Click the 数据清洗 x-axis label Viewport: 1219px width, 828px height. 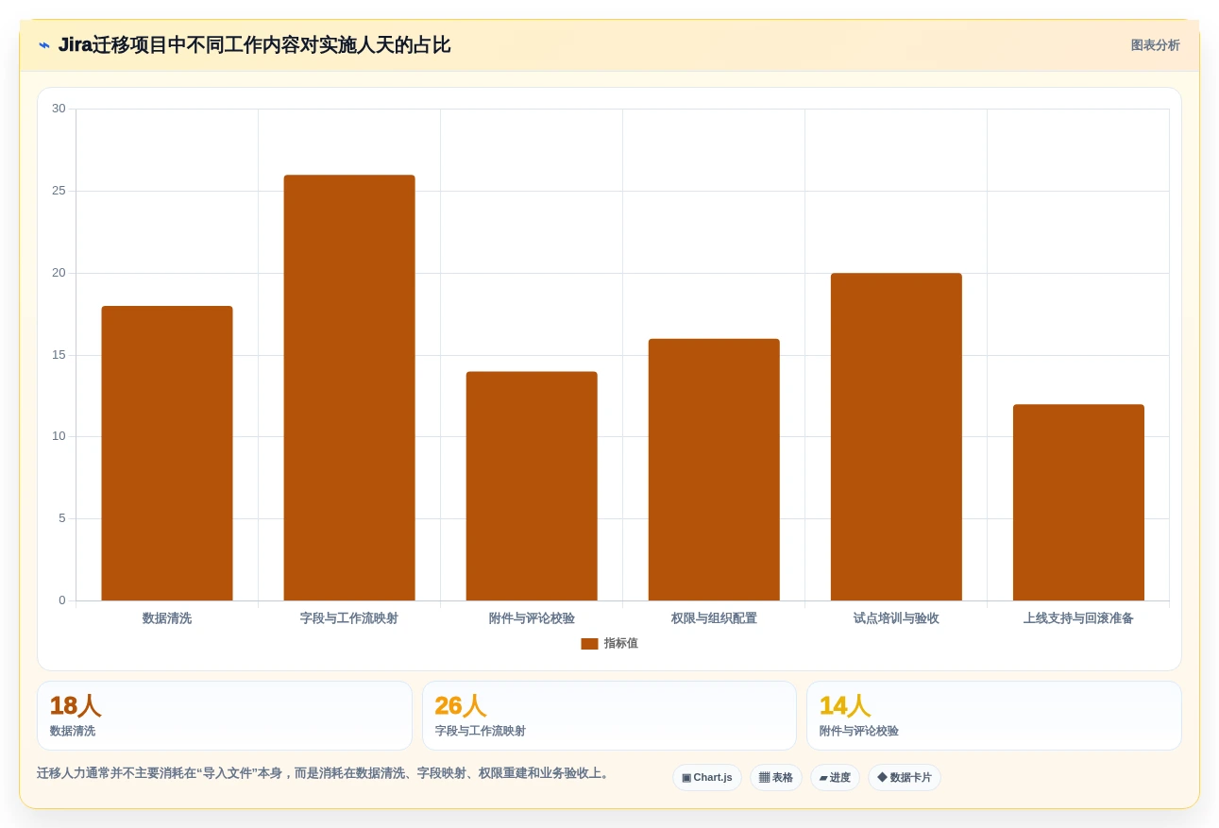(x=167, y=618)
